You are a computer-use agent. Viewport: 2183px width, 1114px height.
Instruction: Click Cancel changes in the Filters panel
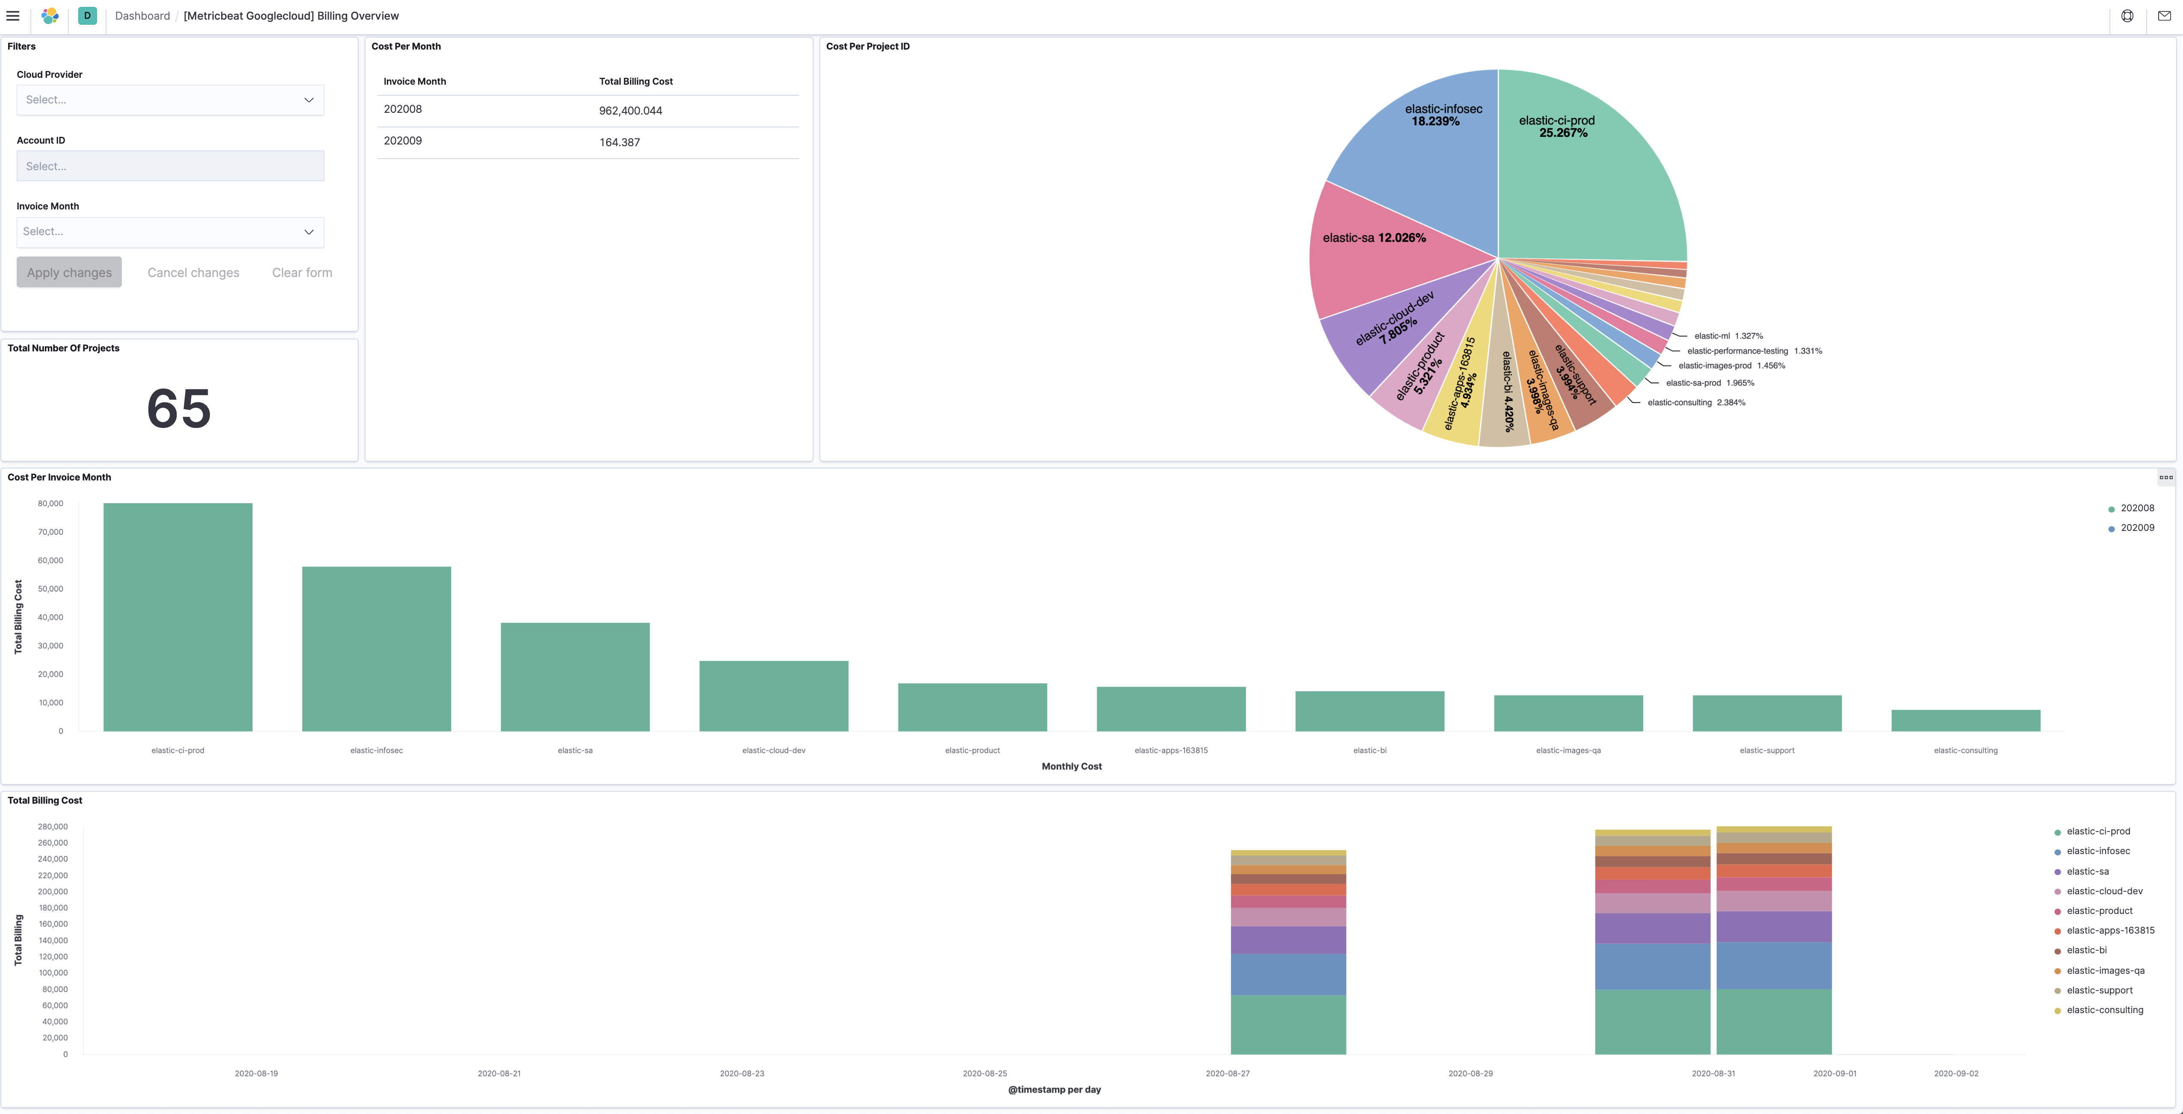click(193, 272)
